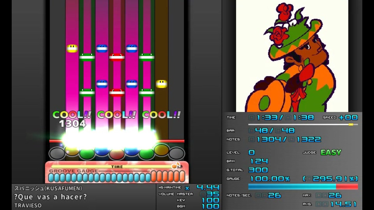Viewport: 374px width, 210px height.
Task: Click the song progress slider under TIME
Action: click(303, 124)
